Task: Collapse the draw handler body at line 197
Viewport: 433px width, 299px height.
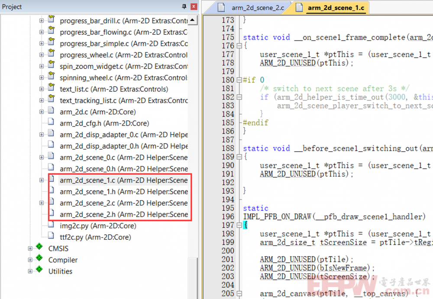Action: (x=239, y=225)
